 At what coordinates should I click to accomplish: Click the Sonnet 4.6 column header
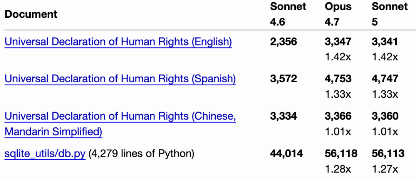point(288,14)
